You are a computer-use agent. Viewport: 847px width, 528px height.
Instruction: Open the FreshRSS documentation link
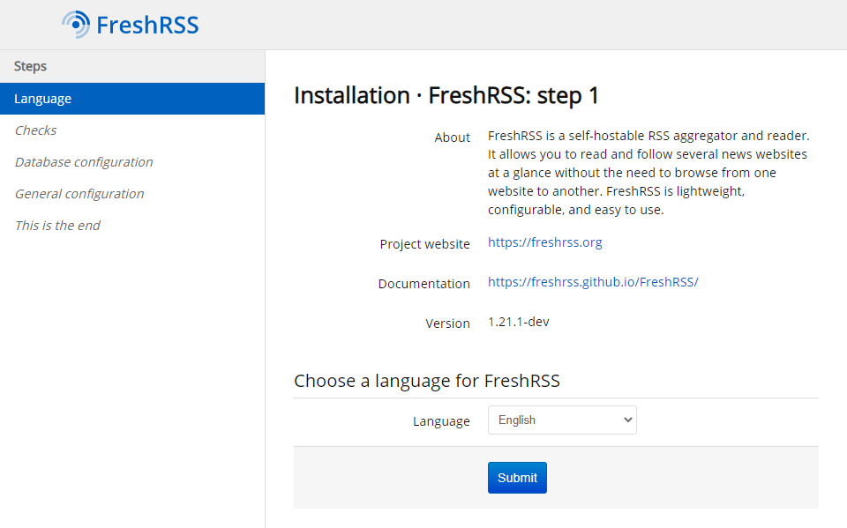593,283
